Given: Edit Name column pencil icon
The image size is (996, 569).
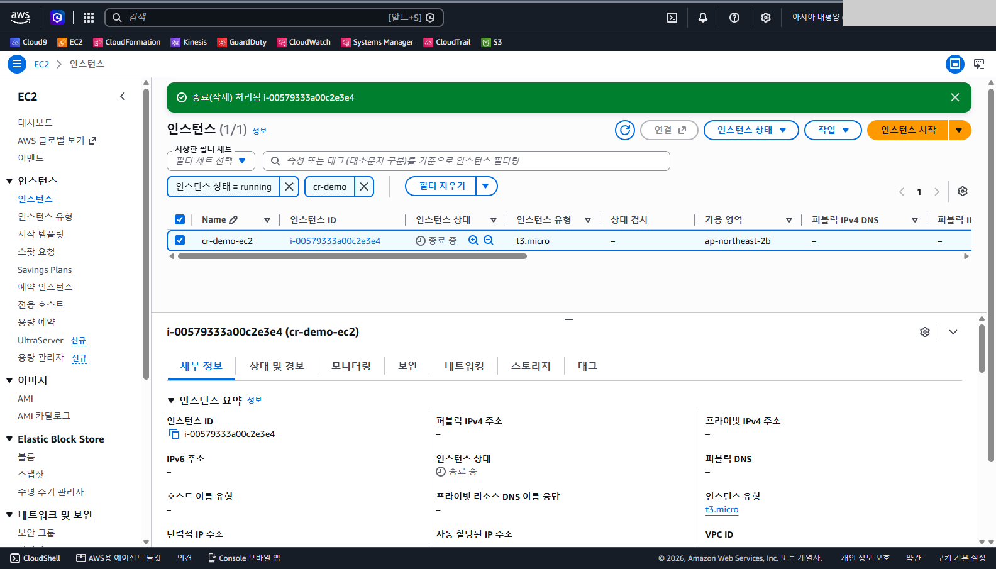Looking at the screenshot, I should point(233,220).
